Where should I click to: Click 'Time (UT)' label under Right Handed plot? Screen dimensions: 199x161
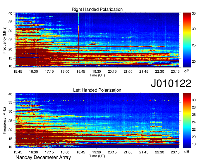[x=97, y=75]
